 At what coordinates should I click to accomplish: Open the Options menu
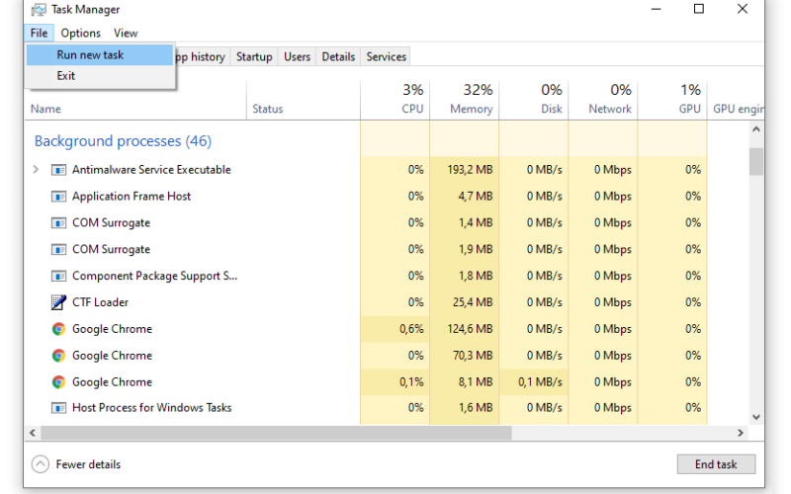[x=81, y=34]
